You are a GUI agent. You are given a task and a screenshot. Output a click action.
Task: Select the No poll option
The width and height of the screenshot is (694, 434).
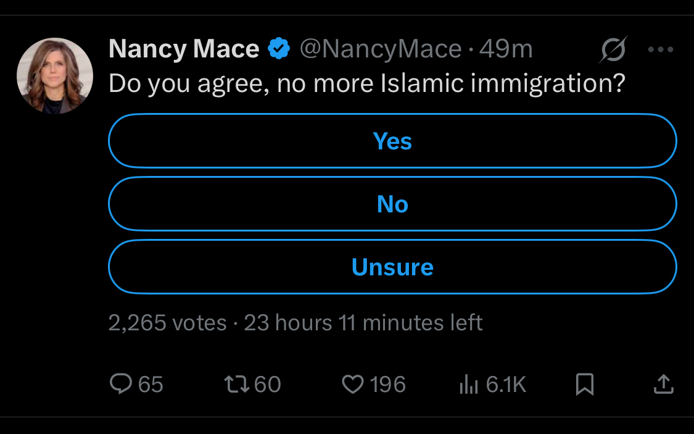pyautogui.click(x=392, y=204)
